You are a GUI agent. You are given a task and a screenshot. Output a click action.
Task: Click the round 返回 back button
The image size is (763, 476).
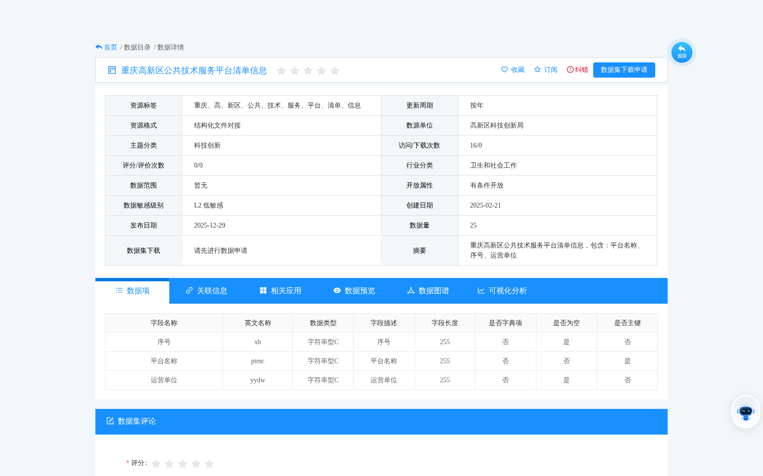point(682,52)
